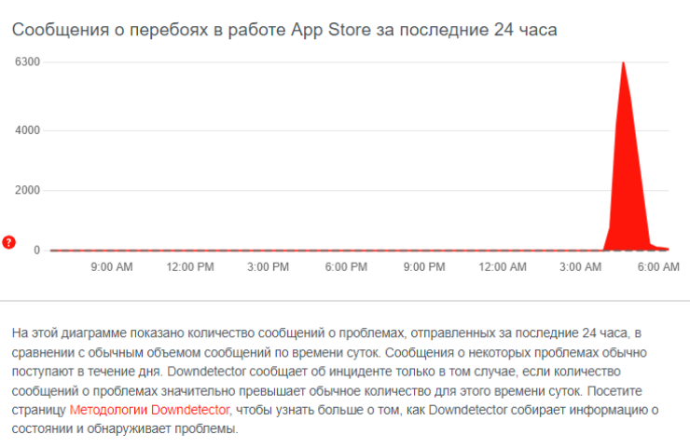Select the 9:00 PM time axis label

[x=424, y=268]
